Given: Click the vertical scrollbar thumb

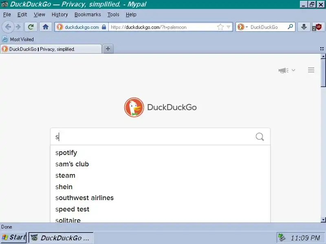Looking at the screenshot, I should (323, 73).
